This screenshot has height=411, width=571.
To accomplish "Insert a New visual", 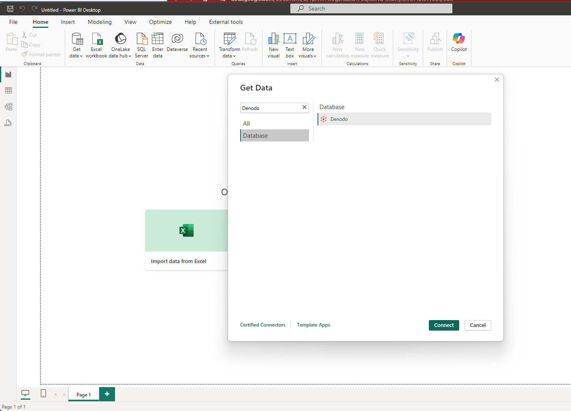I will click(274, 45).
